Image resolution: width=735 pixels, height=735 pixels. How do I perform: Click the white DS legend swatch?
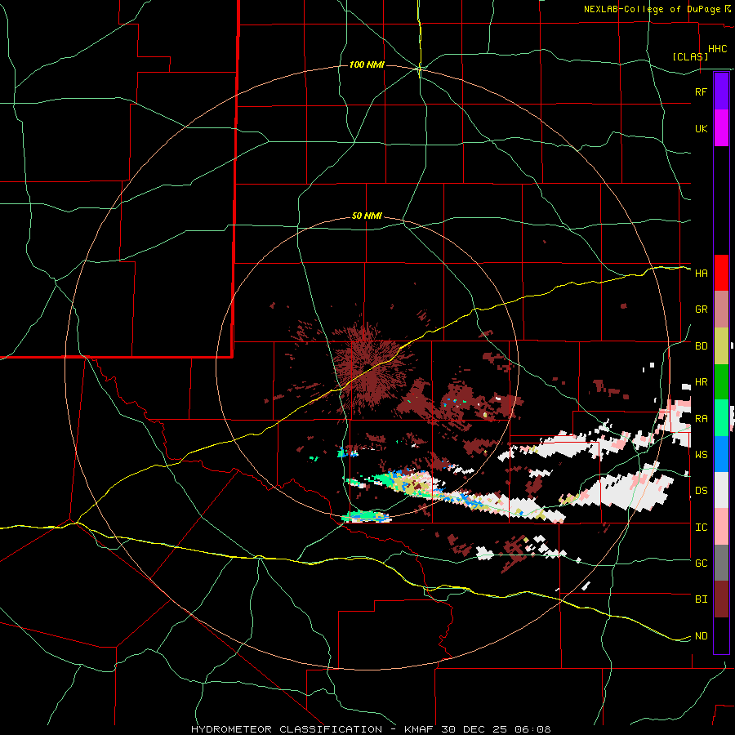coord(721,490)
